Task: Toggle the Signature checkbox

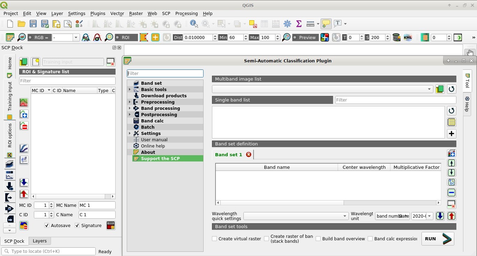Action: (x=77, y=226)
